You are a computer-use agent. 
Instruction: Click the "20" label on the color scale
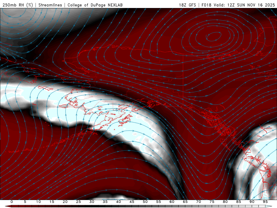[x=65, y=202]
